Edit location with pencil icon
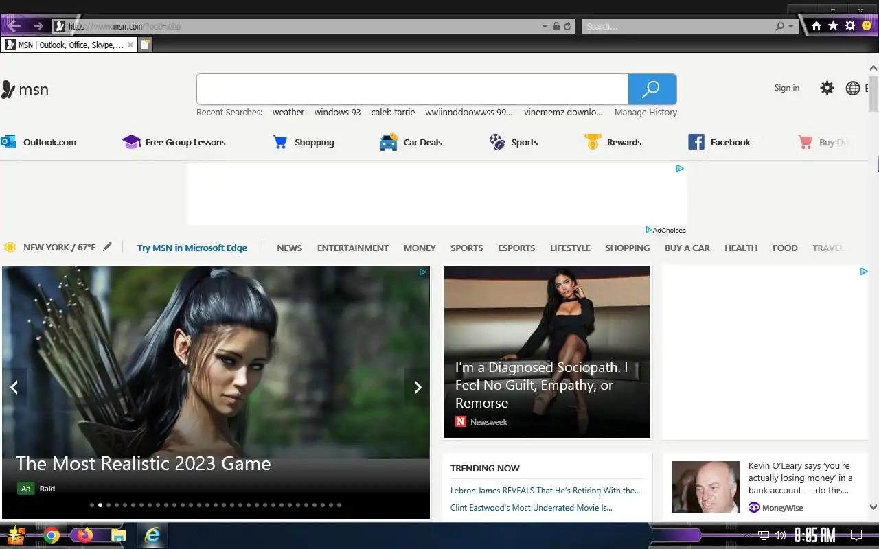The image size is (879, 549). 107,247
